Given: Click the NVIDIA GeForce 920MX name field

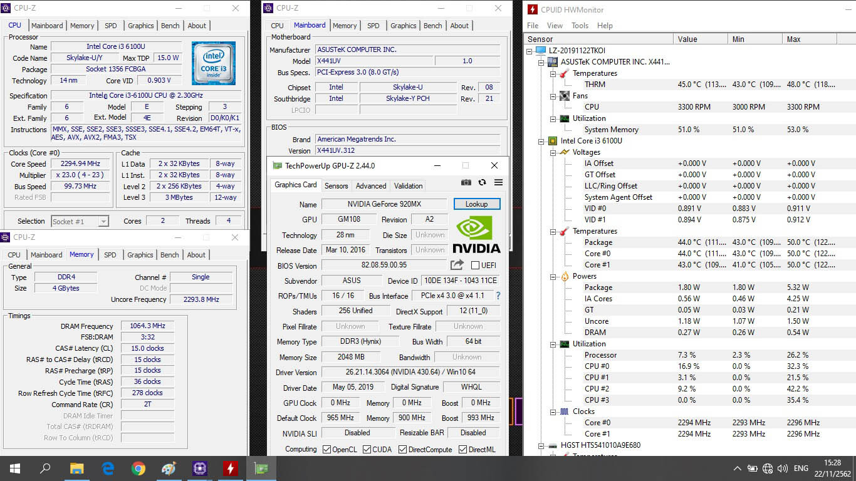Looking at the screenshot, I should pyautogui.click(x=385, y=204).
